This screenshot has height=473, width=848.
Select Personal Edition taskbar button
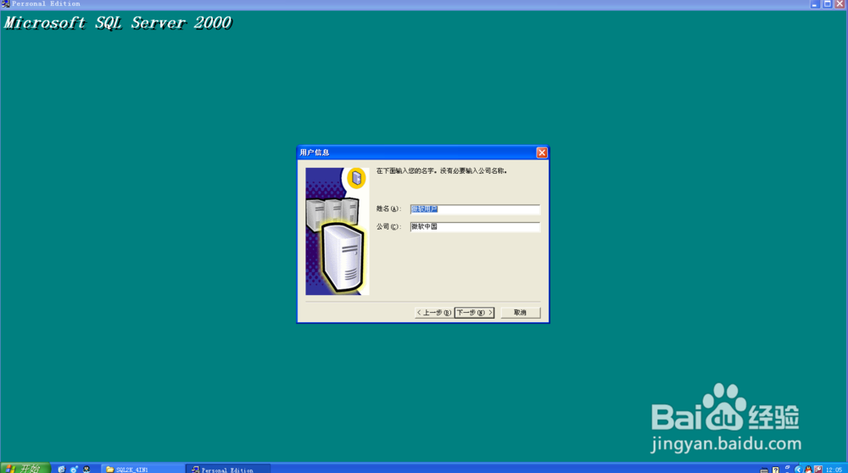point(227,470)
